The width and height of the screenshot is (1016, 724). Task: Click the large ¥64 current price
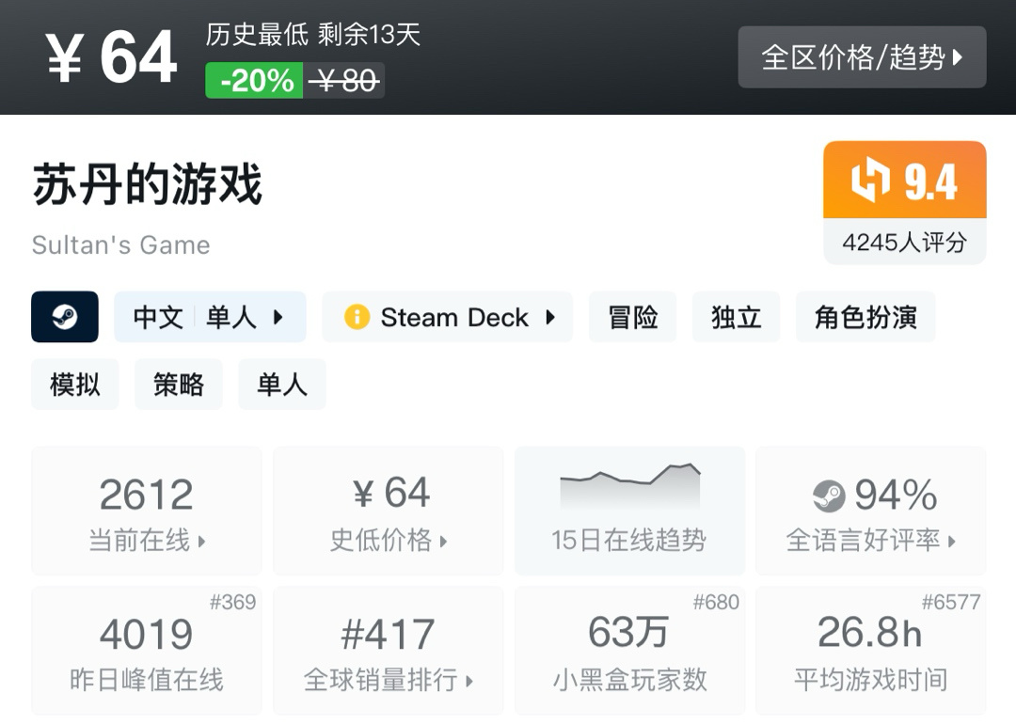pos(111,57)
